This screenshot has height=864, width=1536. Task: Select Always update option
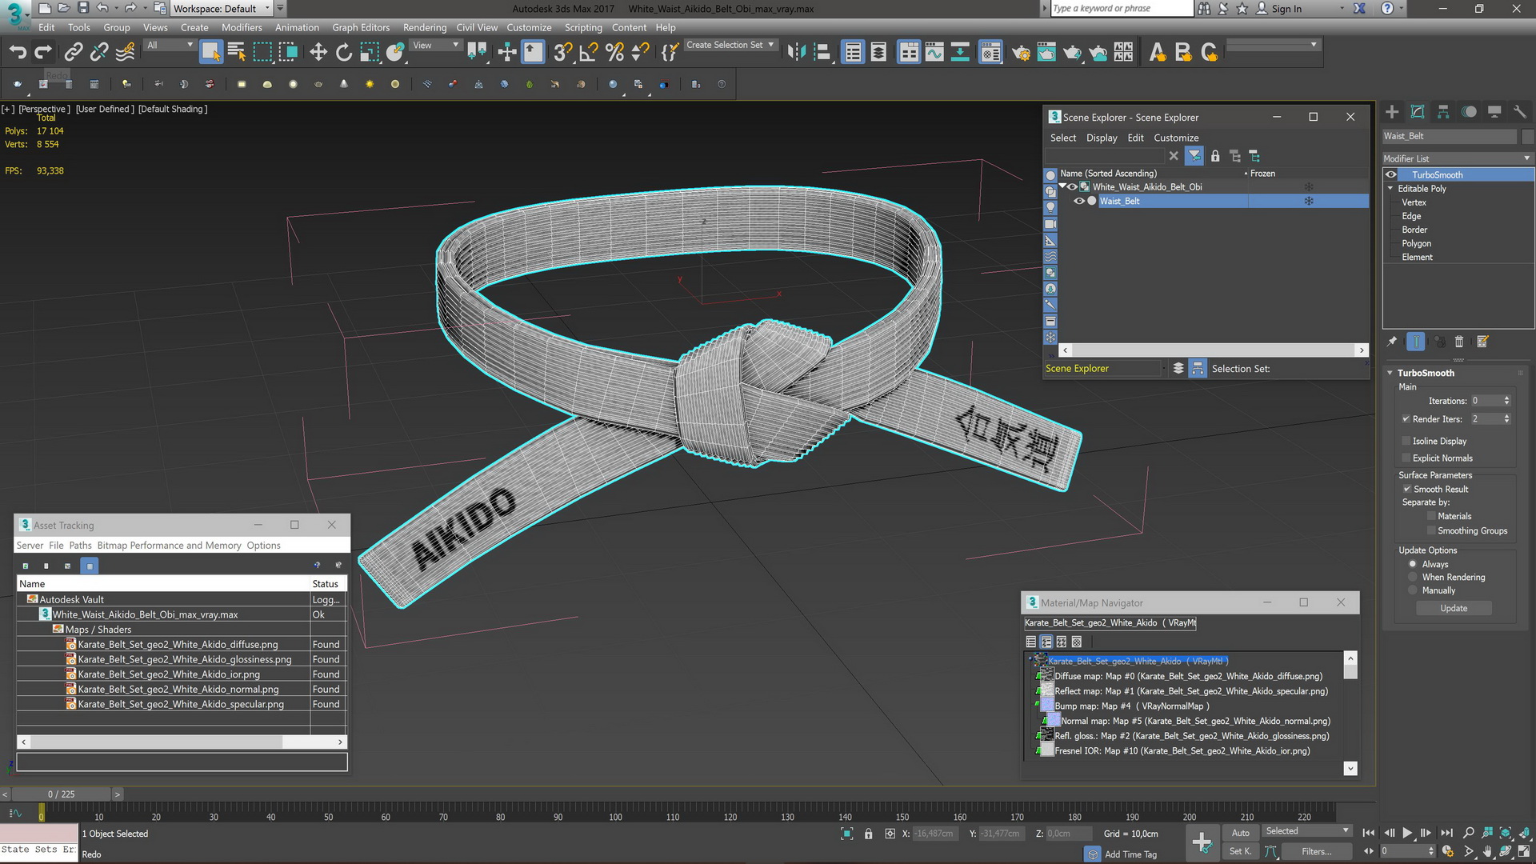coord(1413,565)
